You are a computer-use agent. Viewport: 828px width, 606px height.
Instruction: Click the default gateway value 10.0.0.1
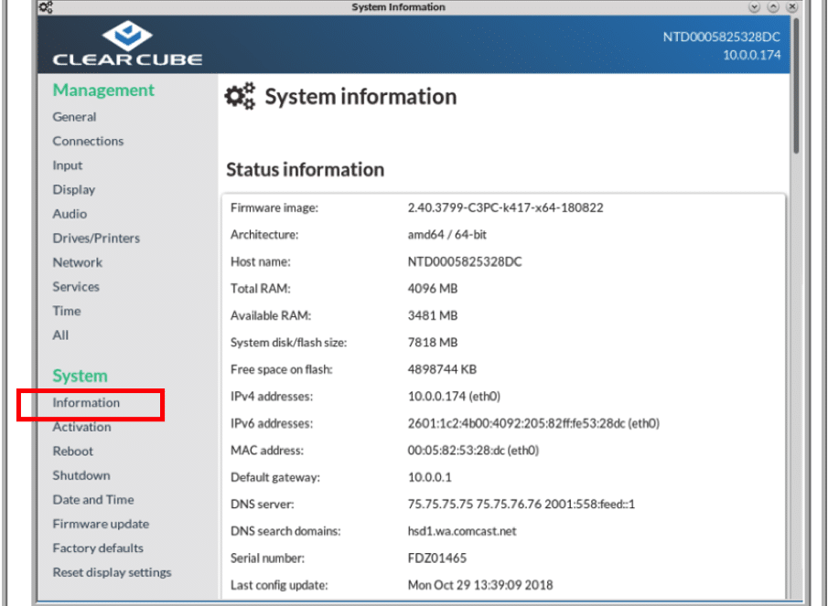pyautogui.click(x=429, y=477)
